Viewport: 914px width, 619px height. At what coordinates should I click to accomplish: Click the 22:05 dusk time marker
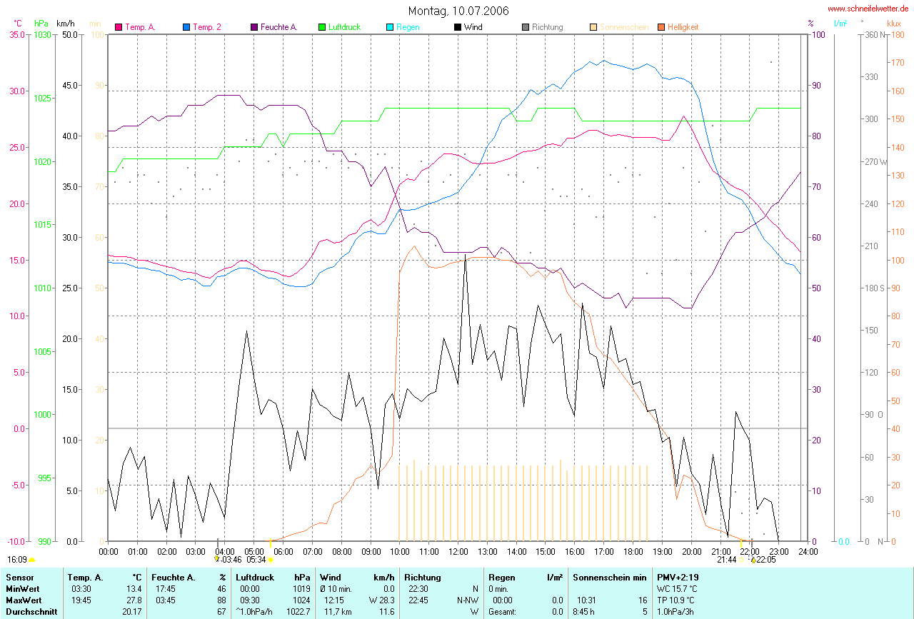pos(765,560)
